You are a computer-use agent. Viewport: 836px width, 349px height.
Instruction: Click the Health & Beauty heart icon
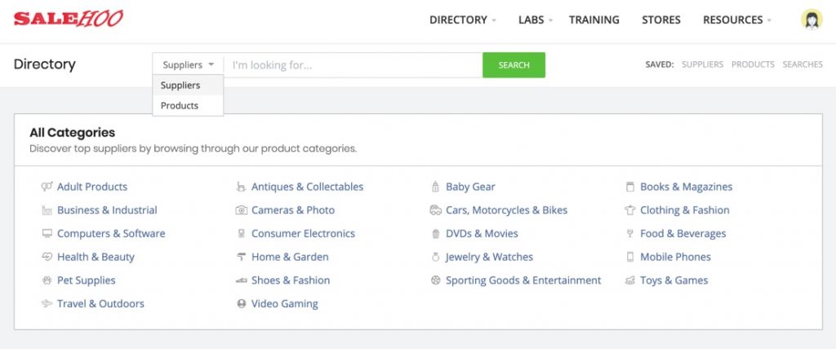pyautogui.click(x=47, y=257)
